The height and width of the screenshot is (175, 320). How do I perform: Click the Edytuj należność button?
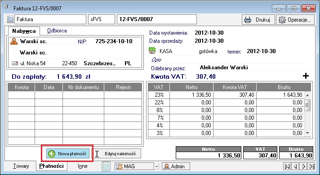tap(117, 153)
